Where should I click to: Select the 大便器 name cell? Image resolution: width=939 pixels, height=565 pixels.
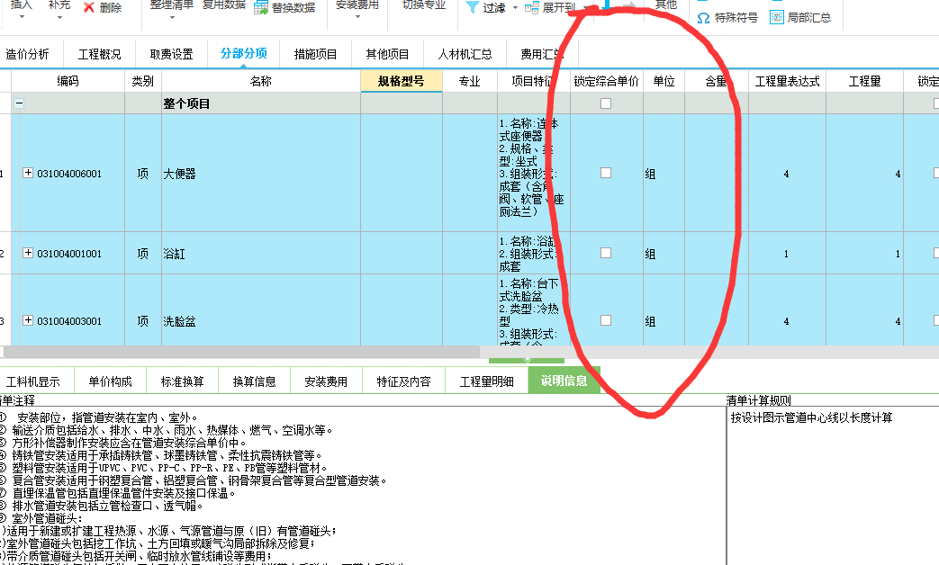[261, 174]
